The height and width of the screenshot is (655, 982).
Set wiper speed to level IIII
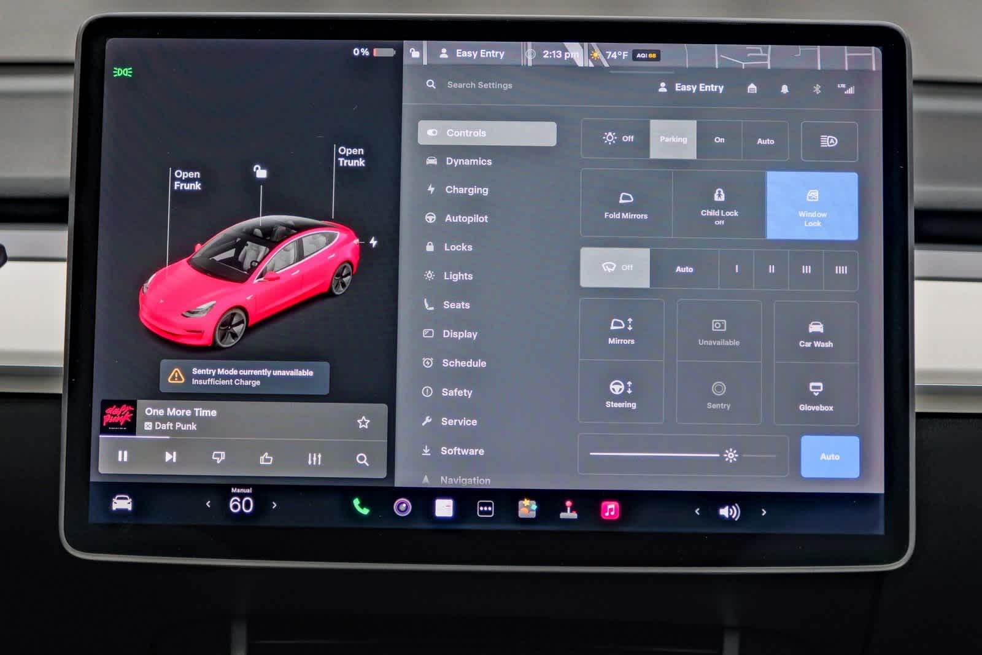pyautogui.click(x=841, y=270)
